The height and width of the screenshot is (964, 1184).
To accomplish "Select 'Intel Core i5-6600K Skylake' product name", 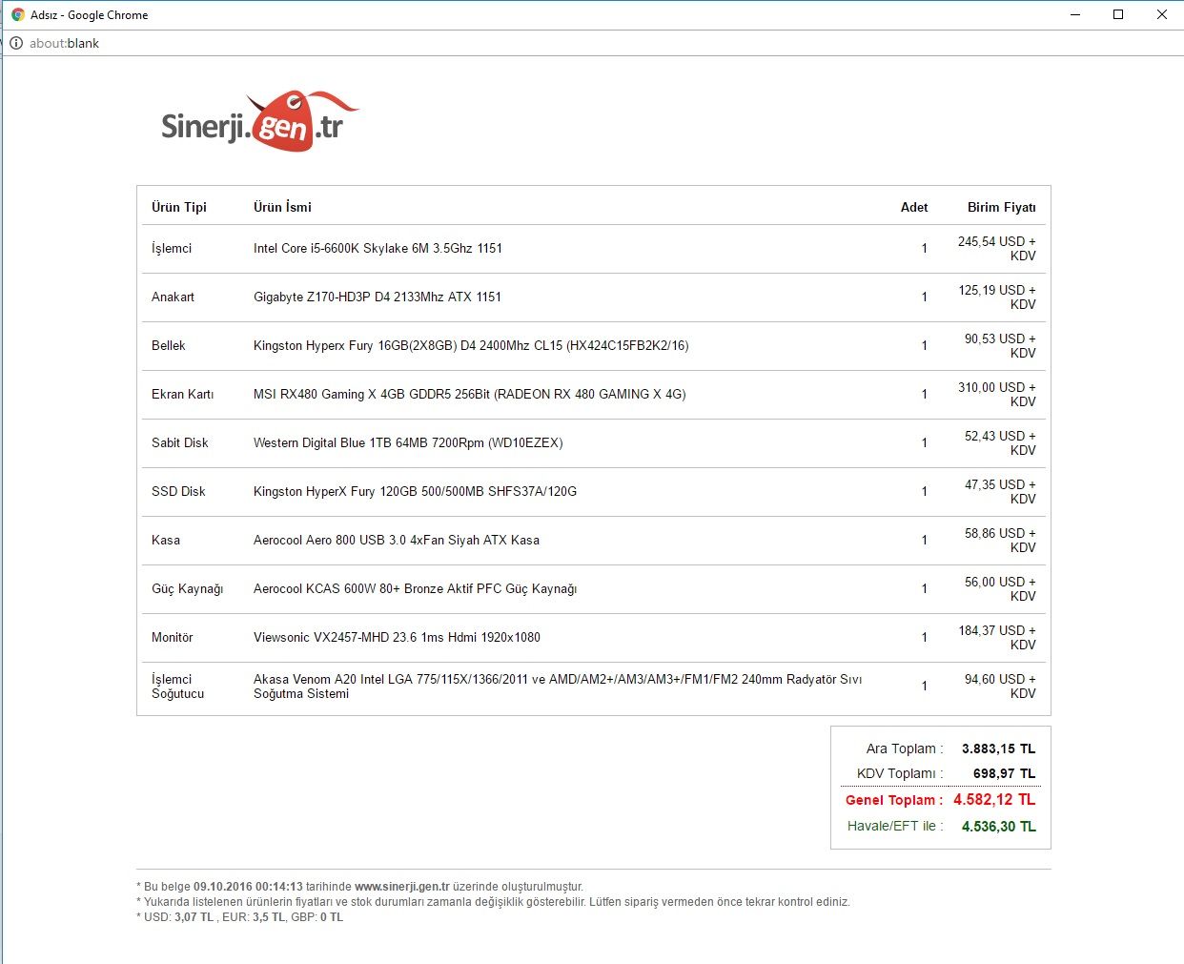I will tap(378, 248).
